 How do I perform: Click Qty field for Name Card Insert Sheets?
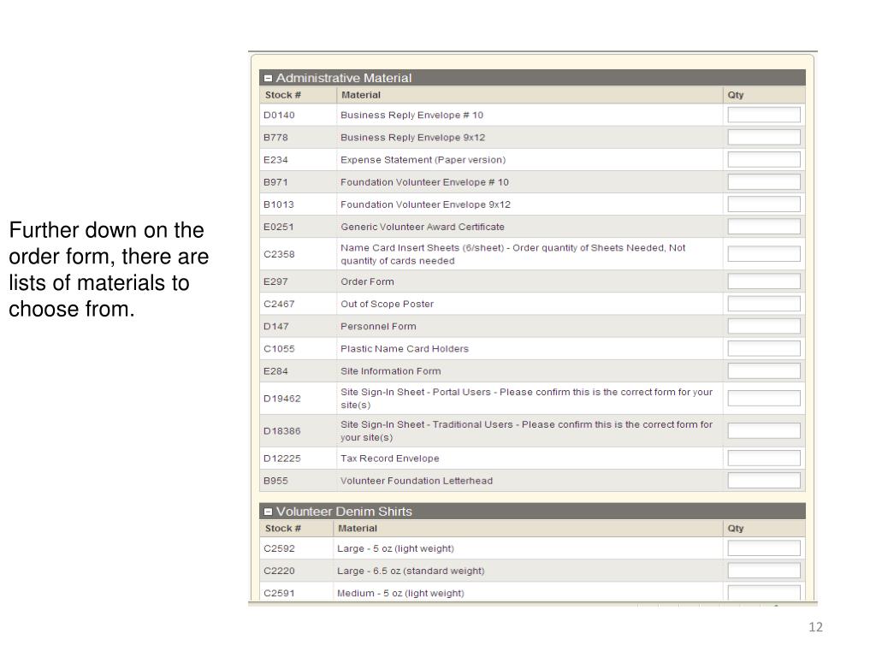pyautogui.click(x=764, y=254)
